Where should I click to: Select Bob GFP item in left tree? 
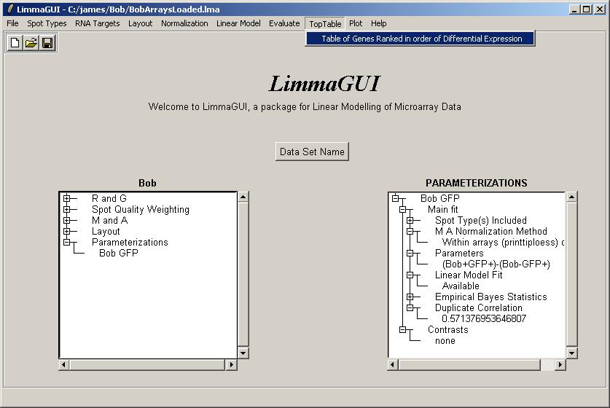point(118,253)
